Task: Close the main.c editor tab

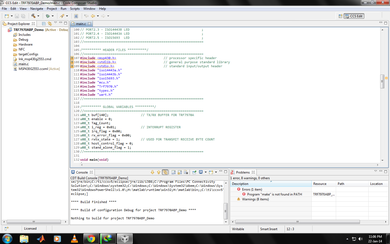Action: [89, 24]
